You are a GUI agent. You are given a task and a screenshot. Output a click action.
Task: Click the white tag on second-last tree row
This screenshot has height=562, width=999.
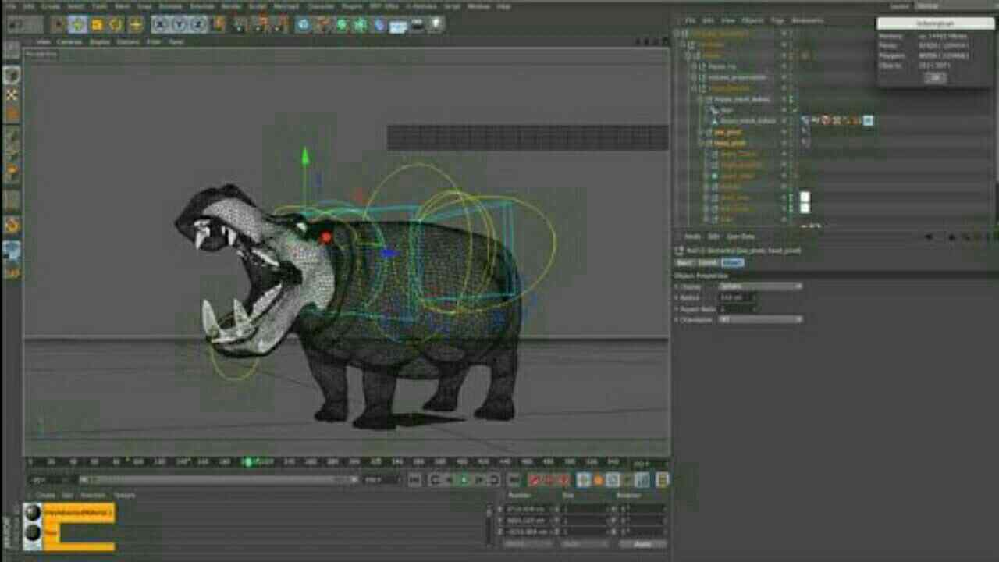pos(805,208)
